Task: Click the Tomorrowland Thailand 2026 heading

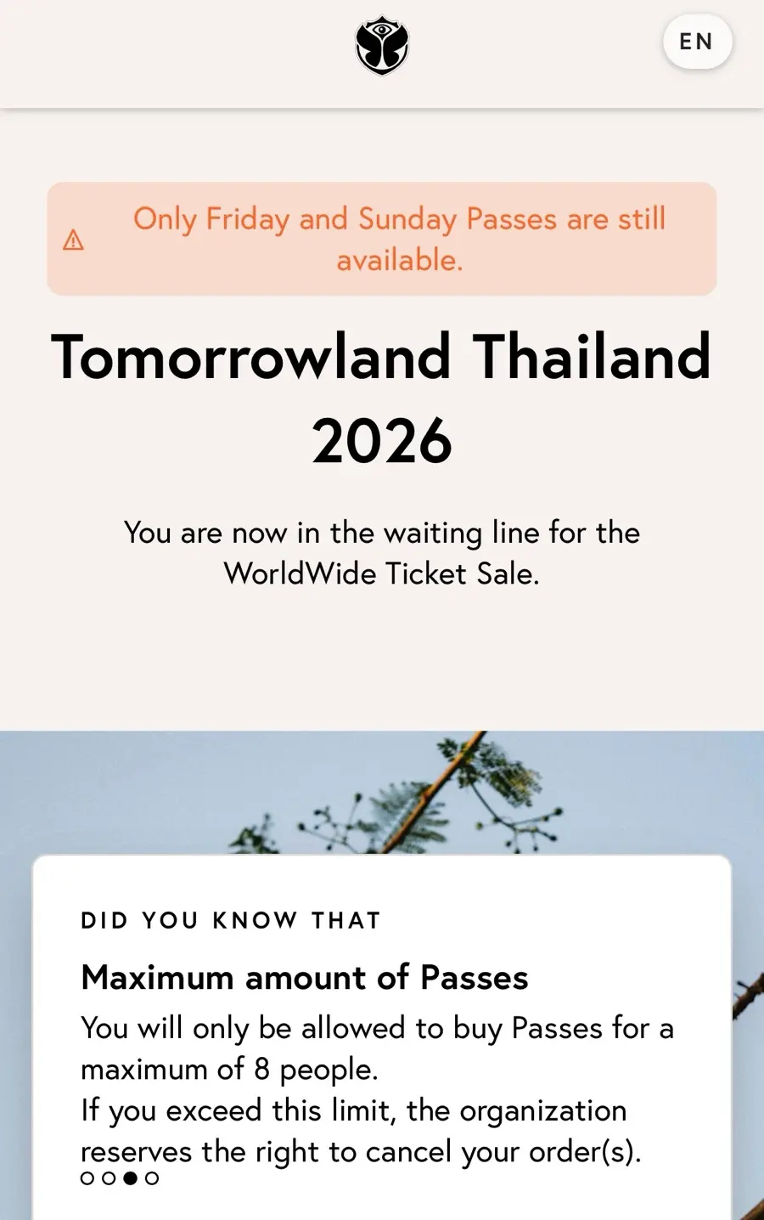Action: click(382, 398)
